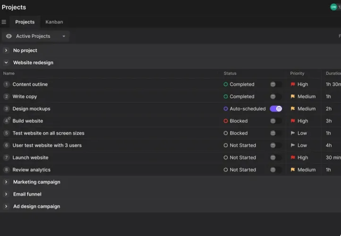Image resolution: width=341 pixels, height=236 pixels.
Task: Click High priority flag for Launch website
Action: [x=293, y=158]
